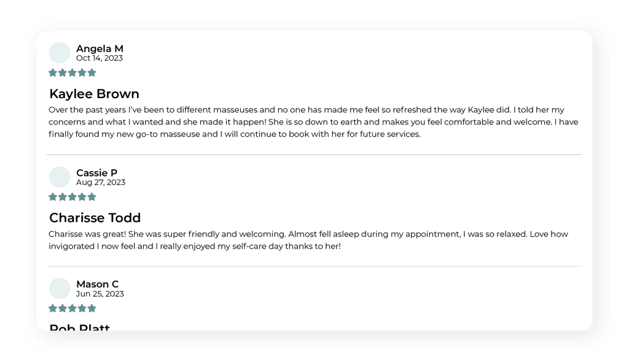This screenshot has width=629, height=361.
Task: Click the partially visible Rob Platt heading
Action: tap(79, 327)
